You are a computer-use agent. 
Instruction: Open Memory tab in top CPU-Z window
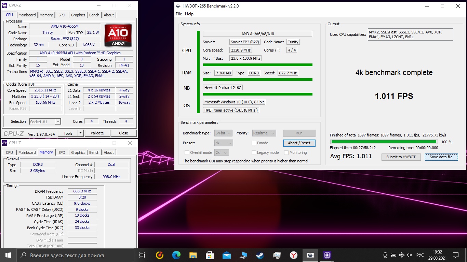tap(46, 15)
